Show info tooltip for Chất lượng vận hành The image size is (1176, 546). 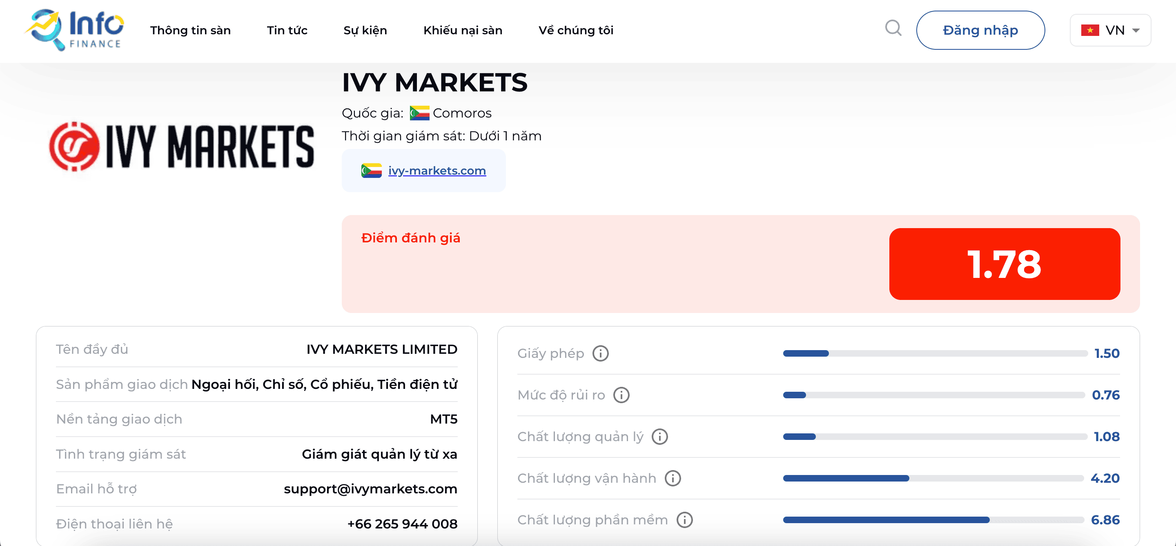point(673,478)
